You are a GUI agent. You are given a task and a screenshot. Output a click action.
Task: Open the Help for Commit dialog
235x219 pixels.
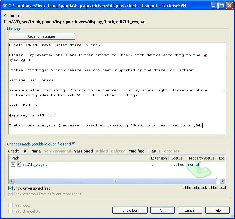[x=217, y=210]
